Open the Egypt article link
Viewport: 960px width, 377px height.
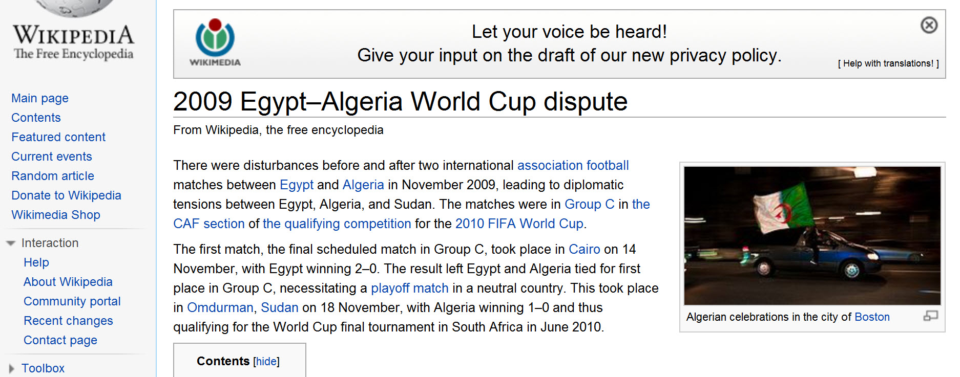coord(297,185)
